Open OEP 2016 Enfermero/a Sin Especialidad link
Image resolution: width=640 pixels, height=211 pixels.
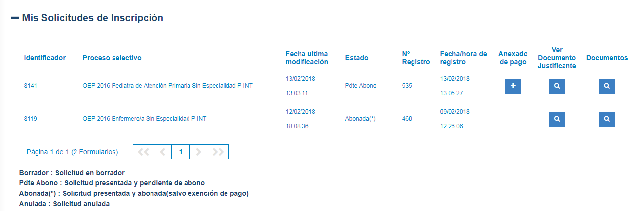(145, 119)
